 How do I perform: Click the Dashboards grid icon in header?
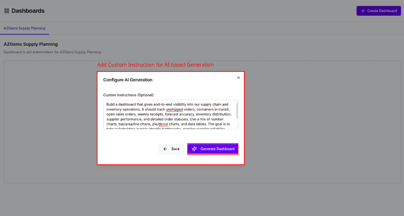tap(7, 11)
